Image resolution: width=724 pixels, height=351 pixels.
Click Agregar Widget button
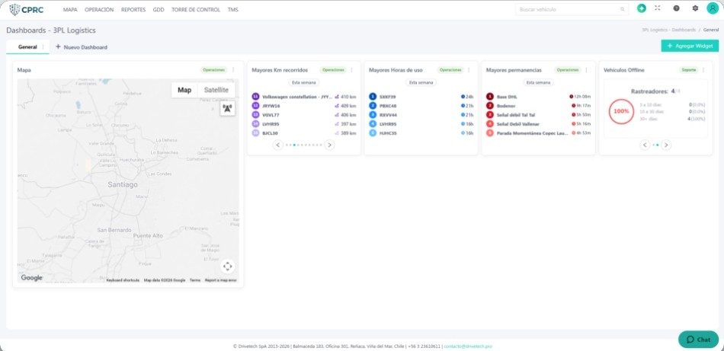690,46
